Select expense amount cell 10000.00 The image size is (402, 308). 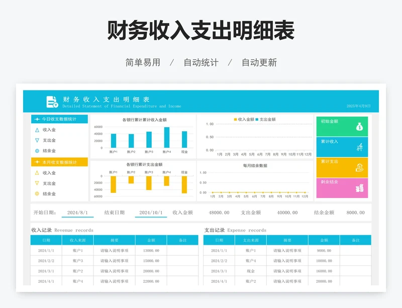click(324, 261)
